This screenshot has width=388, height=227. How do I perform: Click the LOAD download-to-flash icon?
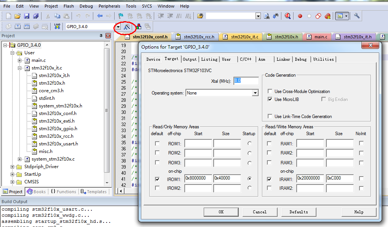(x=57, y=27)
